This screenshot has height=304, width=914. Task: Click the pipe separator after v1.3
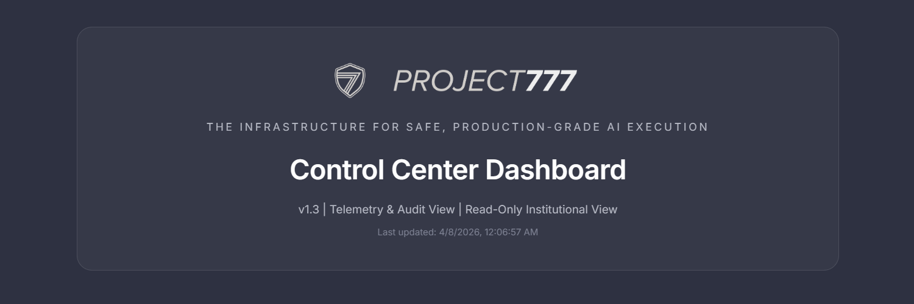coord(324,210)
